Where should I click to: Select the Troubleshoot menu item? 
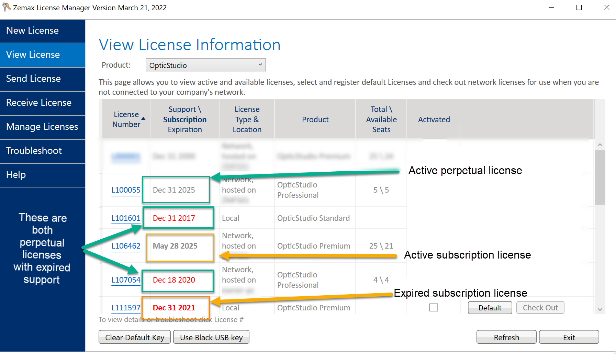point(43,151)
